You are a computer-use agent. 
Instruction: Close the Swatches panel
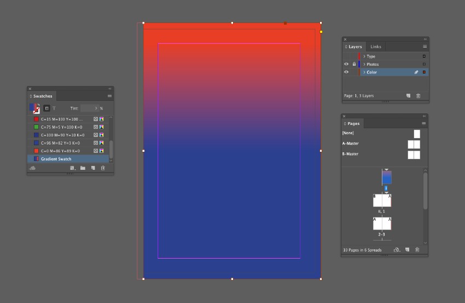click(x=30, y=89)
